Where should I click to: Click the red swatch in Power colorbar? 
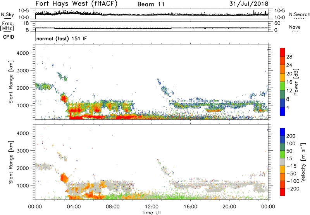tap(282, 52)
